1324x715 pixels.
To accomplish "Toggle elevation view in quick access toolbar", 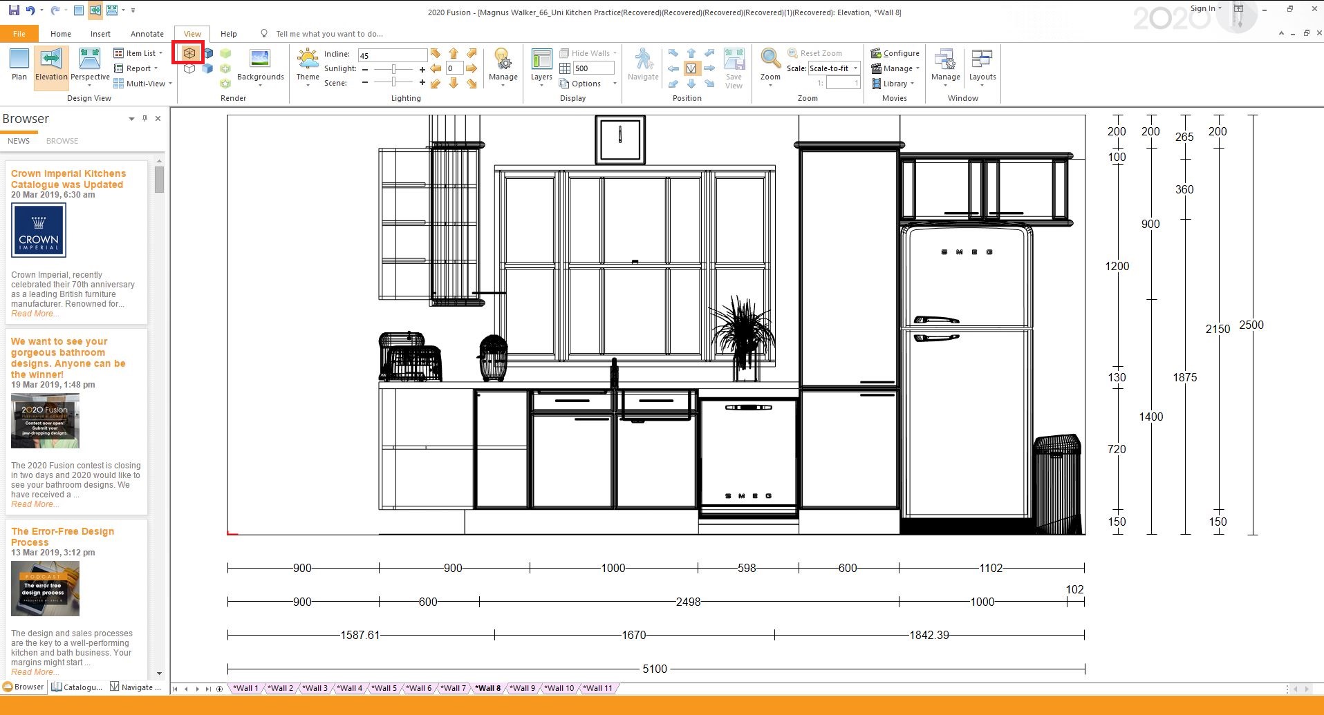I will [x=95, y=10].
